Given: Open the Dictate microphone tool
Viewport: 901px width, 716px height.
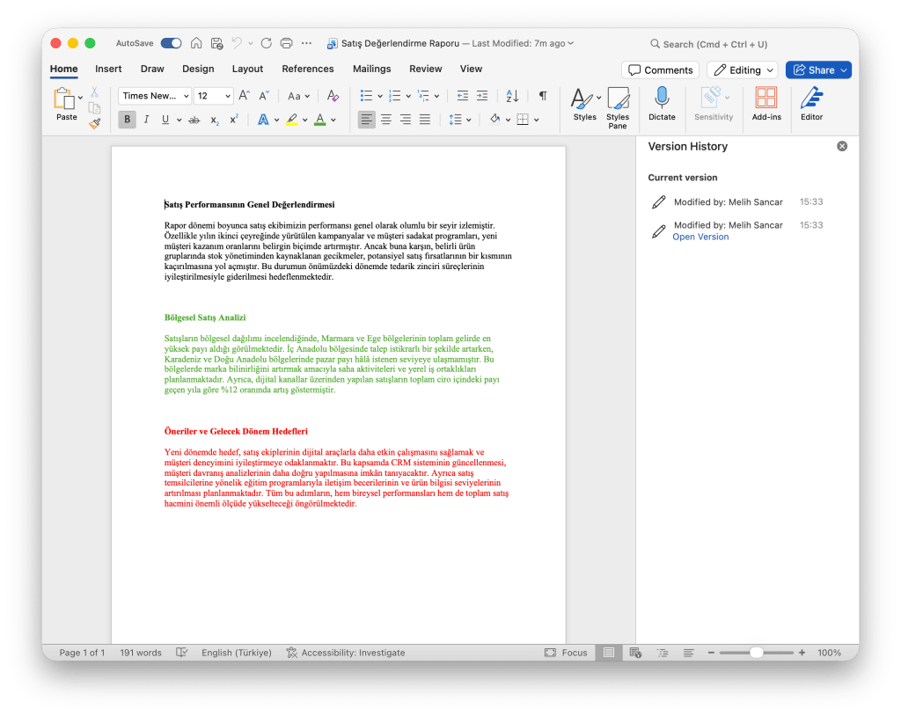Looking at the screenshot, I should click(x=662, y=103).
